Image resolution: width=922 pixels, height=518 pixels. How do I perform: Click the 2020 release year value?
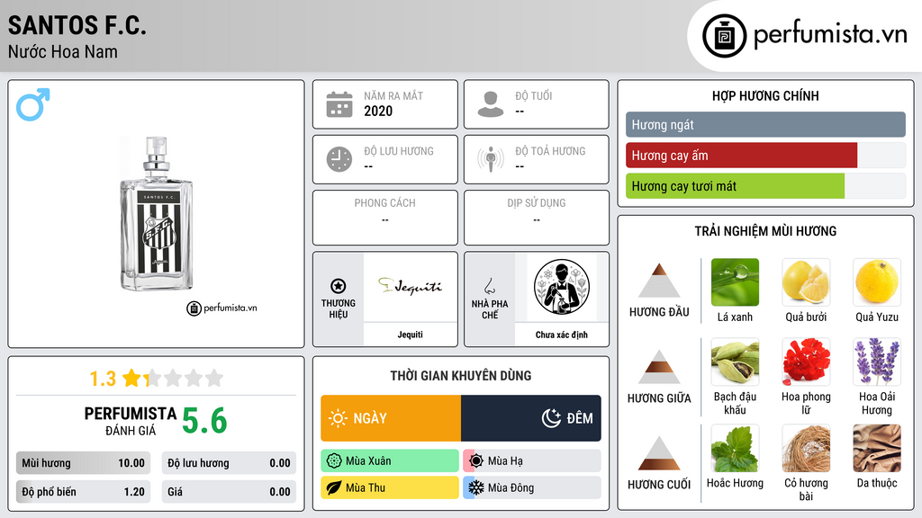click(x=378, y=111)
